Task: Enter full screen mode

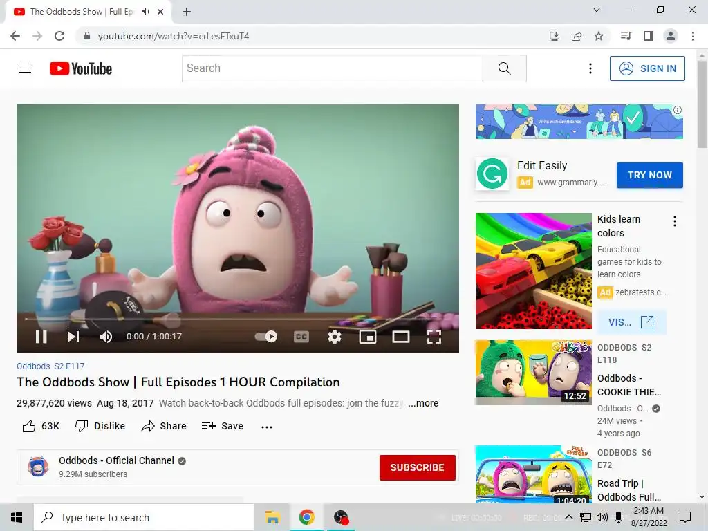Action: pos(434,337)
